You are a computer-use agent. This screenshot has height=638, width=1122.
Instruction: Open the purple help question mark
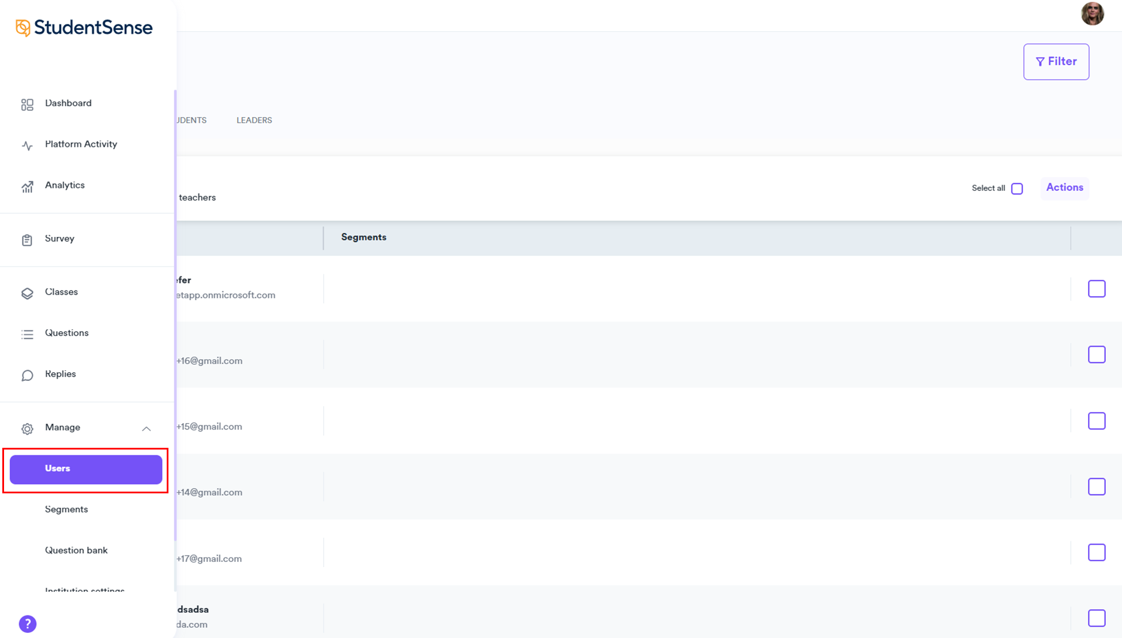28,624
